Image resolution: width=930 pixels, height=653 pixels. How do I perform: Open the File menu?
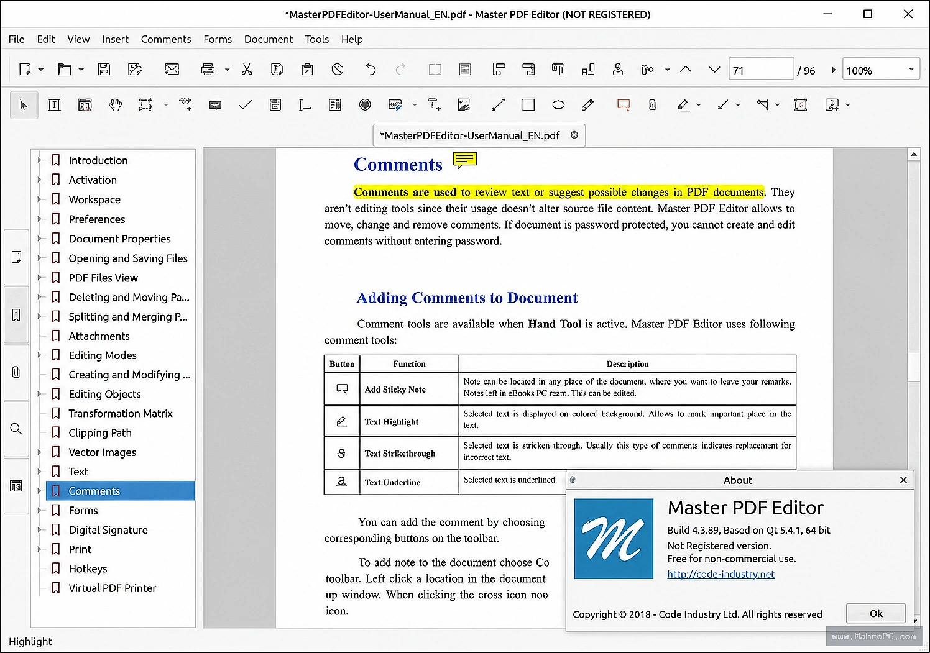(17, 39)
